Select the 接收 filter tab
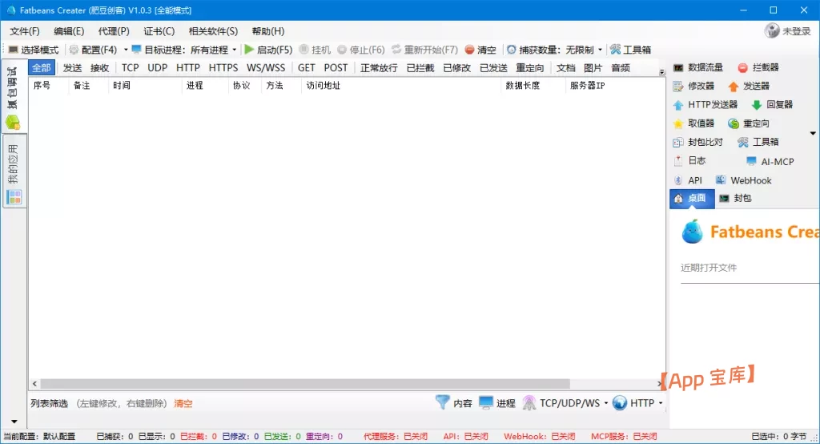This screenshot has height=444, width=820. [99, 67]
